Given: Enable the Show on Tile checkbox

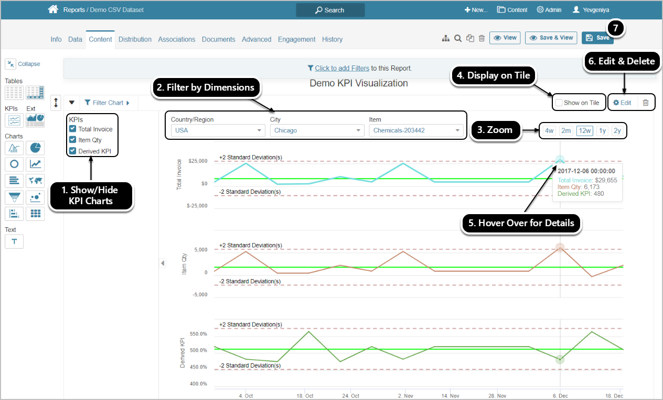Looking at the screenshot, I should tap(559, 103).
